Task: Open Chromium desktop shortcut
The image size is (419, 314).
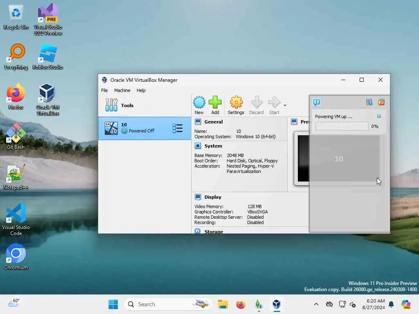Action: click(x=16, y=257)
